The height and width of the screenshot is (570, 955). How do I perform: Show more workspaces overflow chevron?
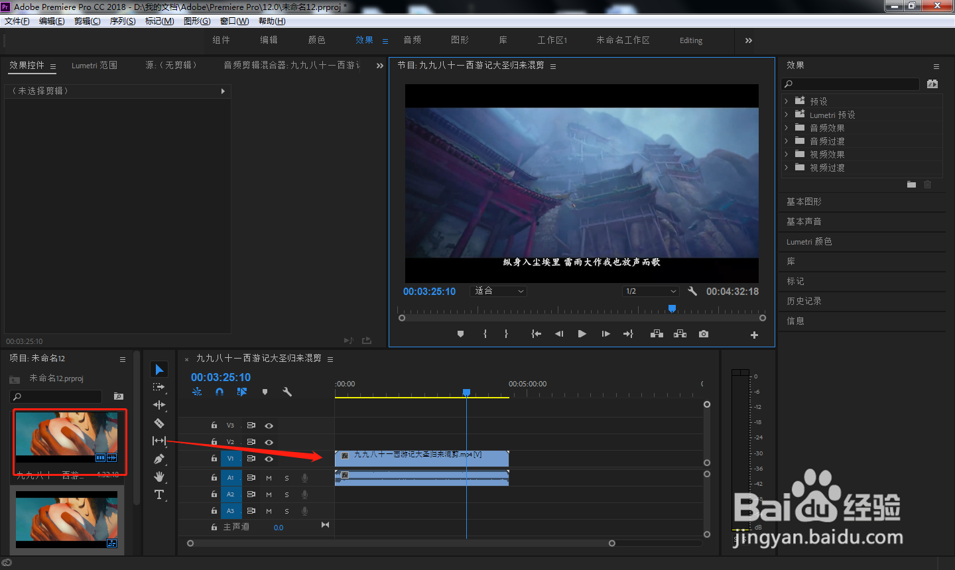[x=748, y=40]
